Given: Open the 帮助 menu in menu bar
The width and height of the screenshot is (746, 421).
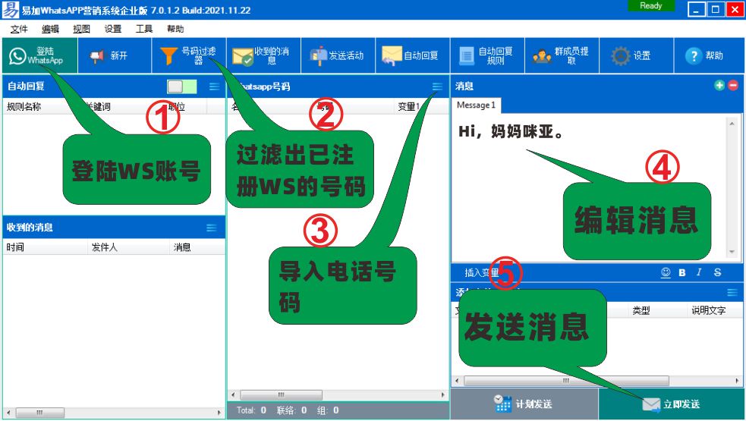Looking at the screenshot, I should pos(175,29).
